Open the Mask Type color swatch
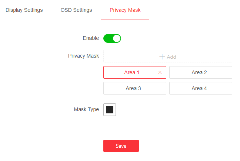Image resolution: width=240 pixels, height=161 pixels. [x=110, y=110]
